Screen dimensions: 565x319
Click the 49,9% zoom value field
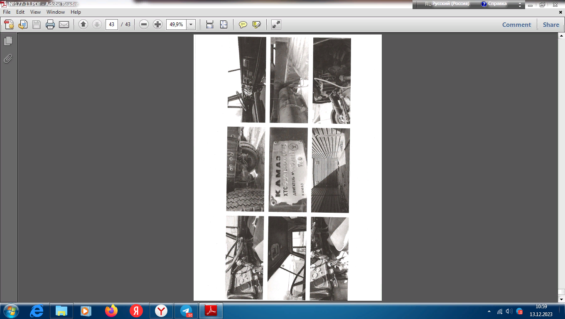point(177,25)
